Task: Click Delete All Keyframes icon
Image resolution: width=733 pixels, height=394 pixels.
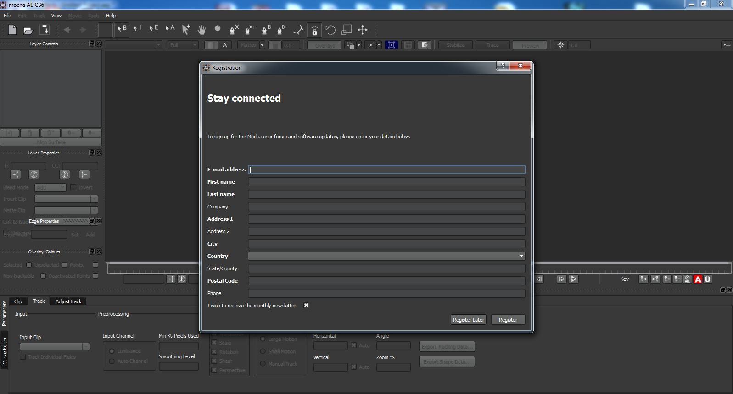Action: tap(687, 279)
